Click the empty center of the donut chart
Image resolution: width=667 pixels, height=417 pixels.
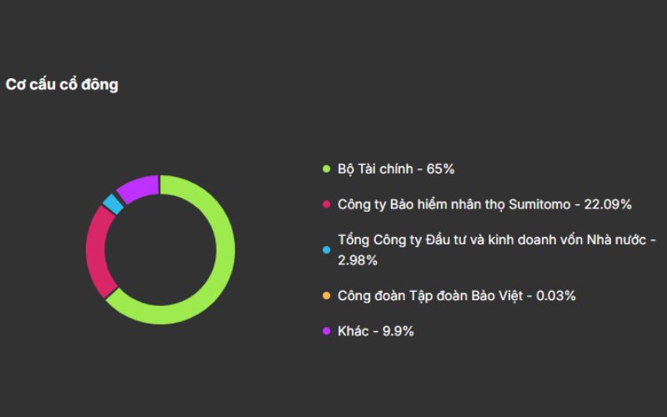pyautogui.click(x=160, y=249)
